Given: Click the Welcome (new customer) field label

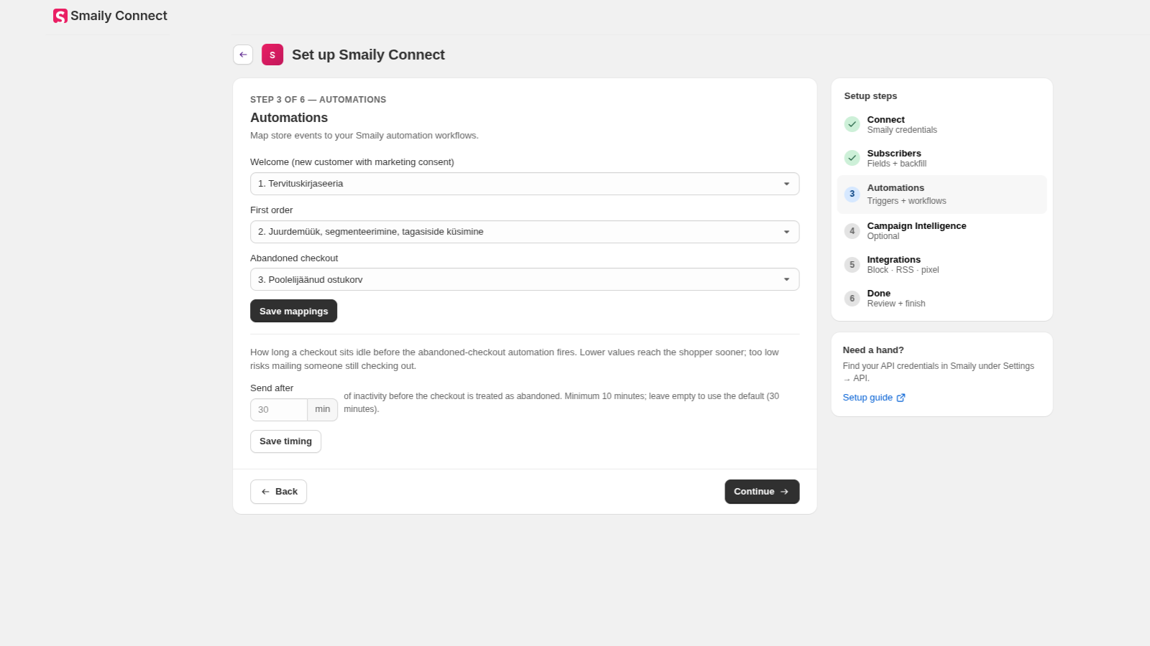Looking at the screenshot, I should (352, 162).
